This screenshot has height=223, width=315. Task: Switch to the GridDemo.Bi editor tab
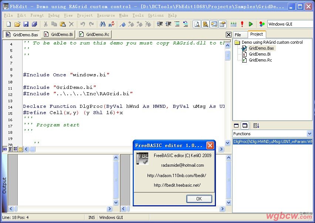[x=58, y=34]
